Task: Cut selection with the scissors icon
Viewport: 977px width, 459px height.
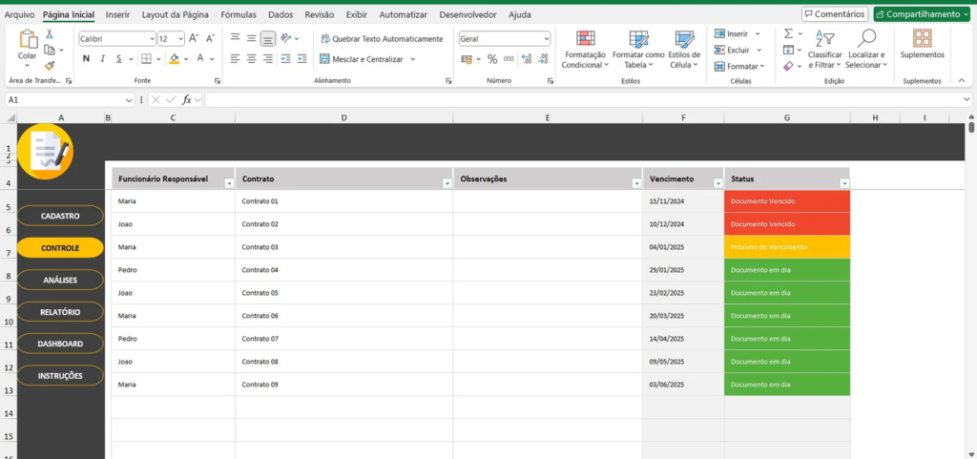Action: [49, 34]
